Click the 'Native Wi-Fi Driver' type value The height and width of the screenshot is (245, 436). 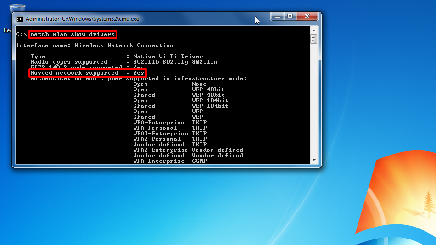pyautogui.click(x=168, y=56)
